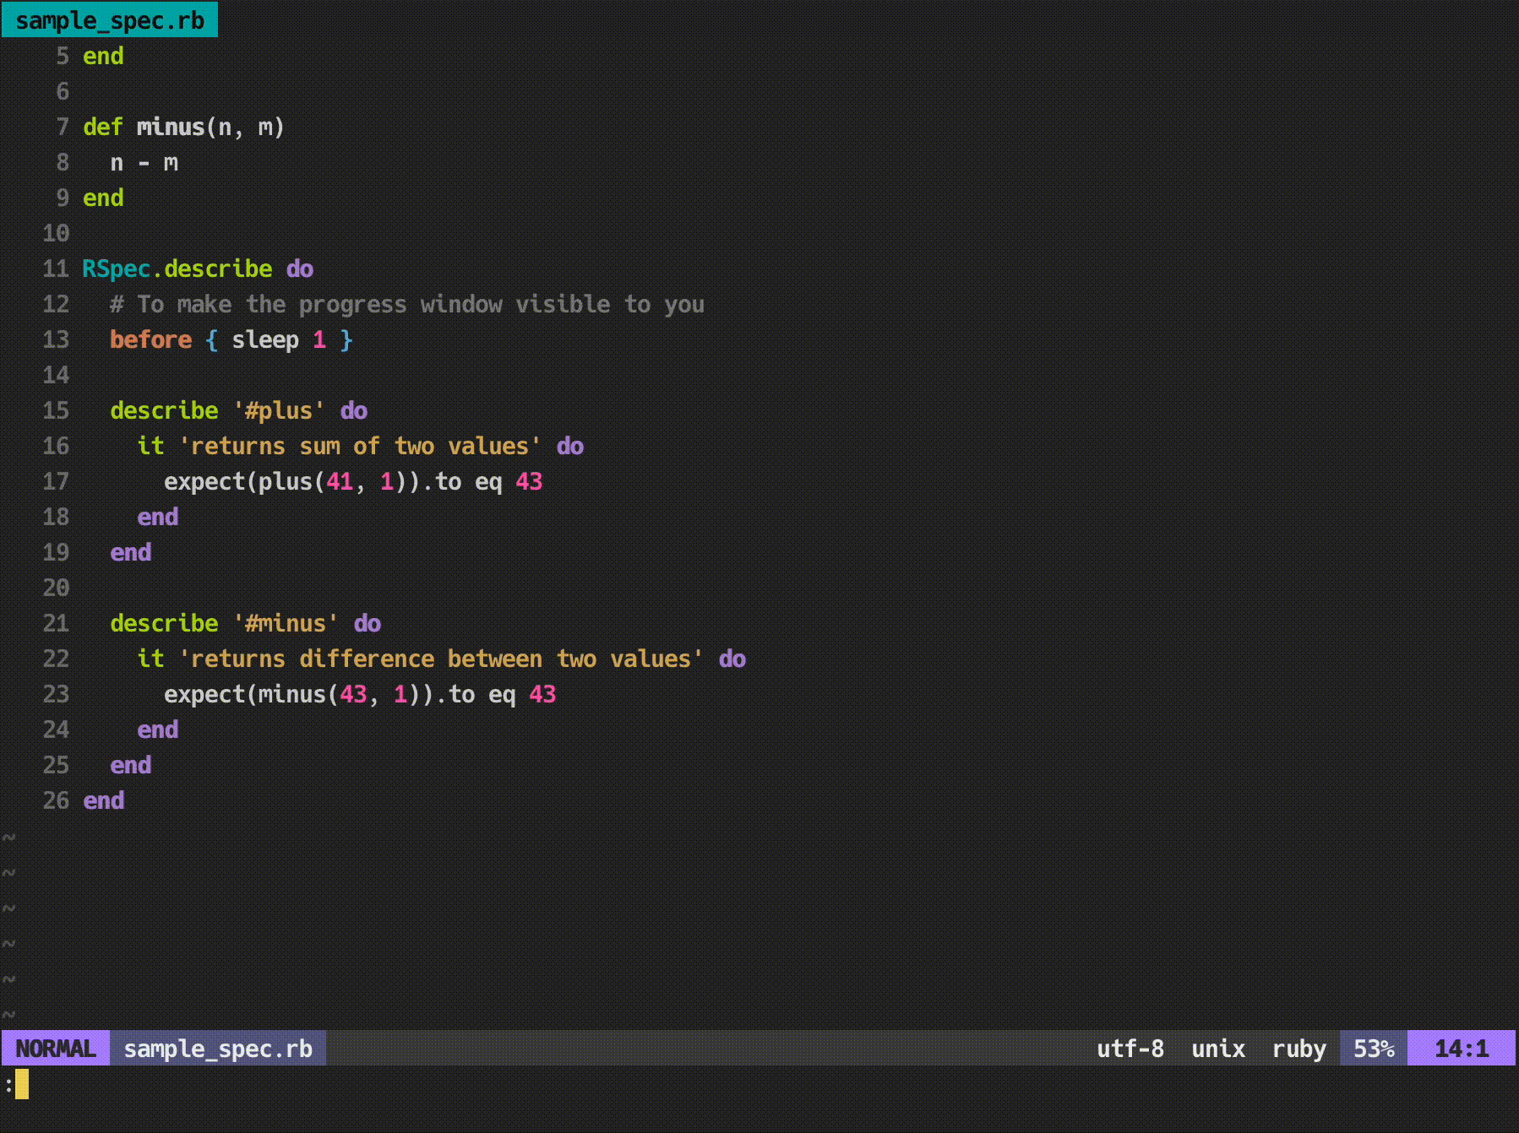The width and height of the screenshot is (1519, 1133).
Task: Click the ruby filetype indicator
Action: (x=1299, y=1049)
